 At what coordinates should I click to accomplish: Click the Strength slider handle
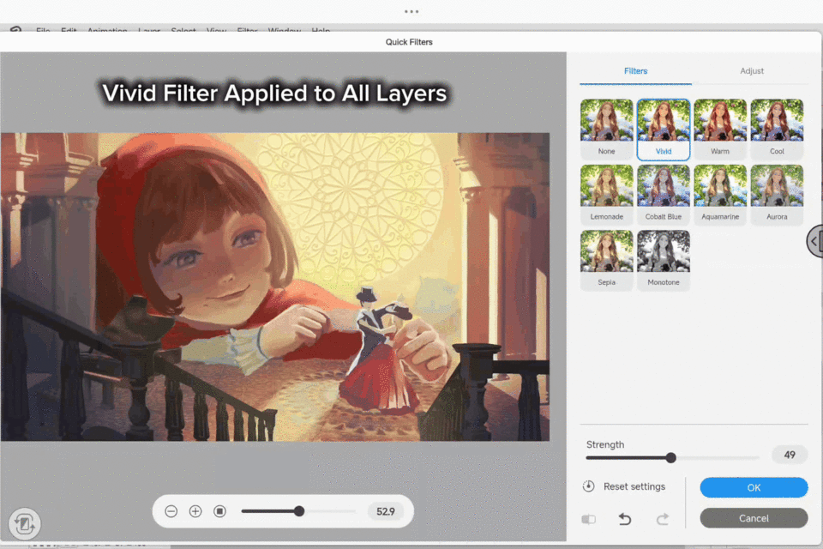pos(670,457)
